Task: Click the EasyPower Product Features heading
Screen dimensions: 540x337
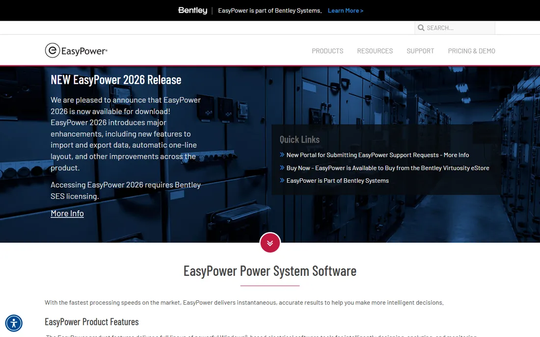Action: 92,321
